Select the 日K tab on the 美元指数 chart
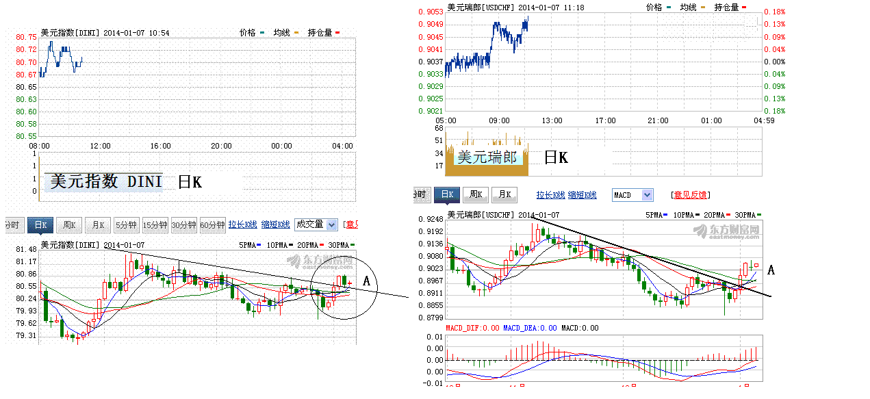 click(40, 224)
